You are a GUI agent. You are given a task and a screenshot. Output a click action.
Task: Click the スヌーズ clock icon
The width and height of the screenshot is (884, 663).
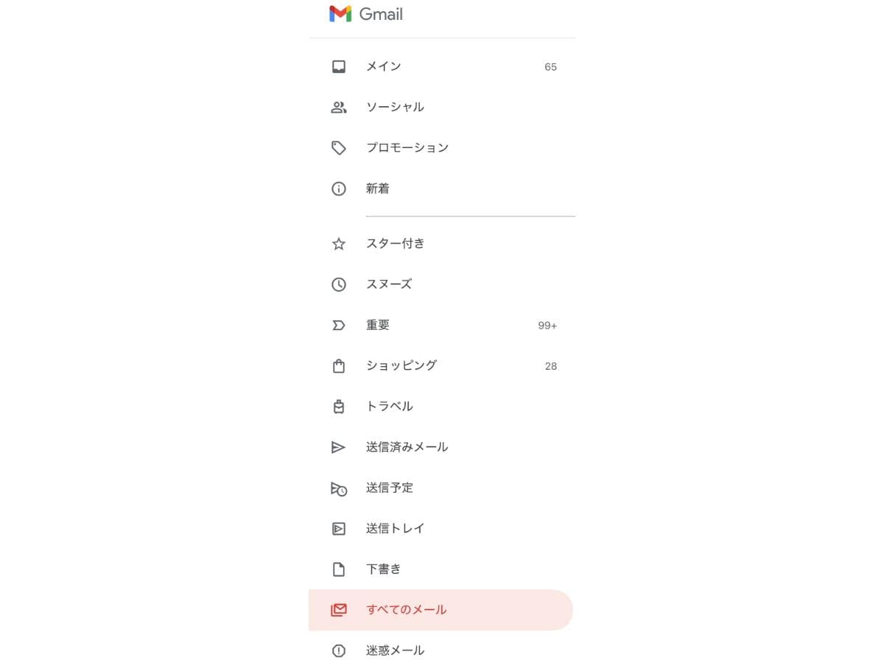pos(338,284)
